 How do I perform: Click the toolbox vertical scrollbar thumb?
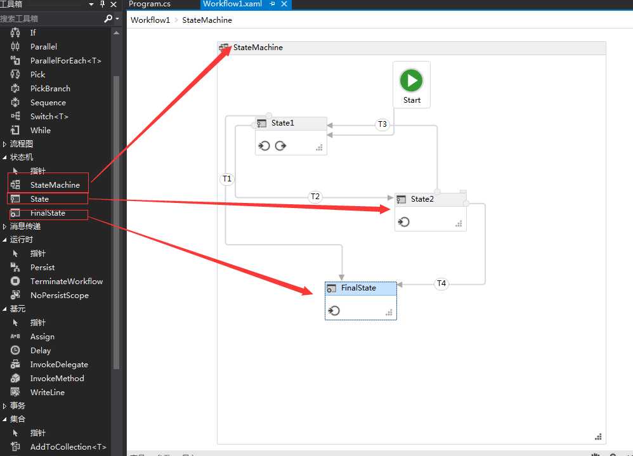pos(116,222)
